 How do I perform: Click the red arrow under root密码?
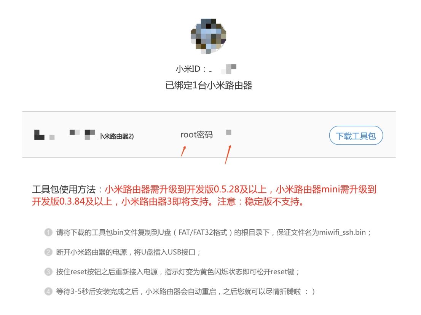(183, 151)
